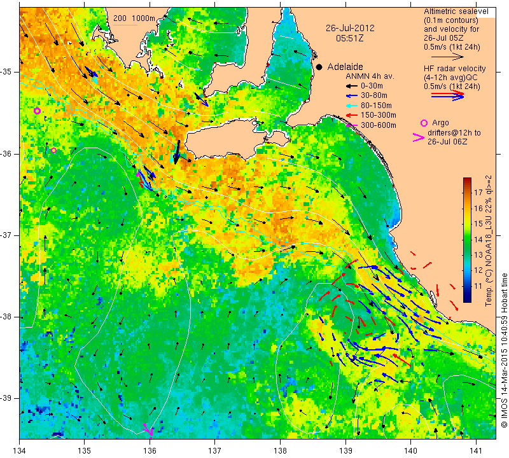
Task: Click the blue 30-80m legend arrow
Action: coord(351,96)
